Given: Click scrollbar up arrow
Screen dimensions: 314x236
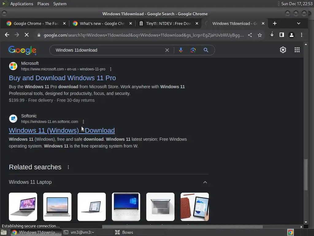Looking at the screenshot, I should [306, 44].
